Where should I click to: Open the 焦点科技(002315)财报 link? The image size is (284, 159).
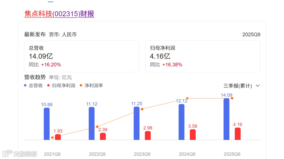[59, 14]
